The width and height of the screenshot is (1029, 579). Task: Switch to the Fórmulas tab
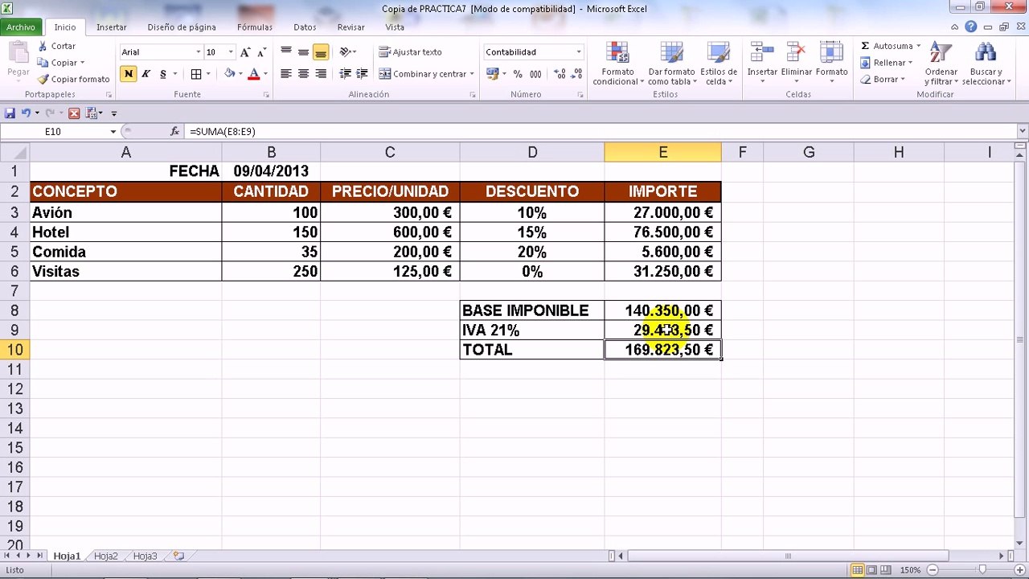click(255, 27)
